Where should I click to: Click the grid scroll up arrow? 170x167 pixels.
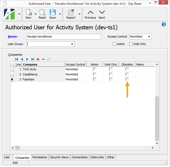point(157,64)
